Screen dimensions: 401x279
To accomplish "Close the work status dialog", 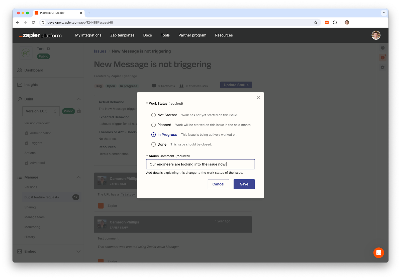I will [x=258, y=98].
